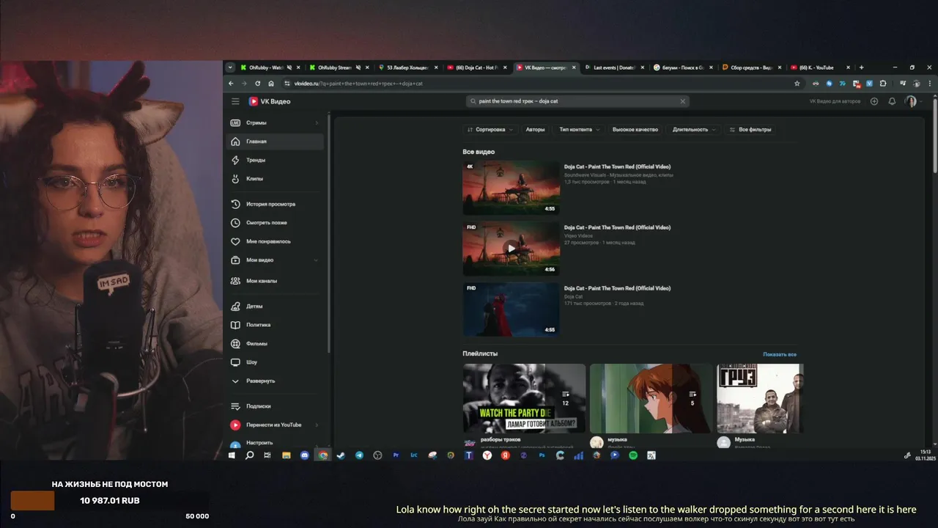
Task: Open Doja Cat channel's 171 тыс views video title
Action: [x=617, y=289]
